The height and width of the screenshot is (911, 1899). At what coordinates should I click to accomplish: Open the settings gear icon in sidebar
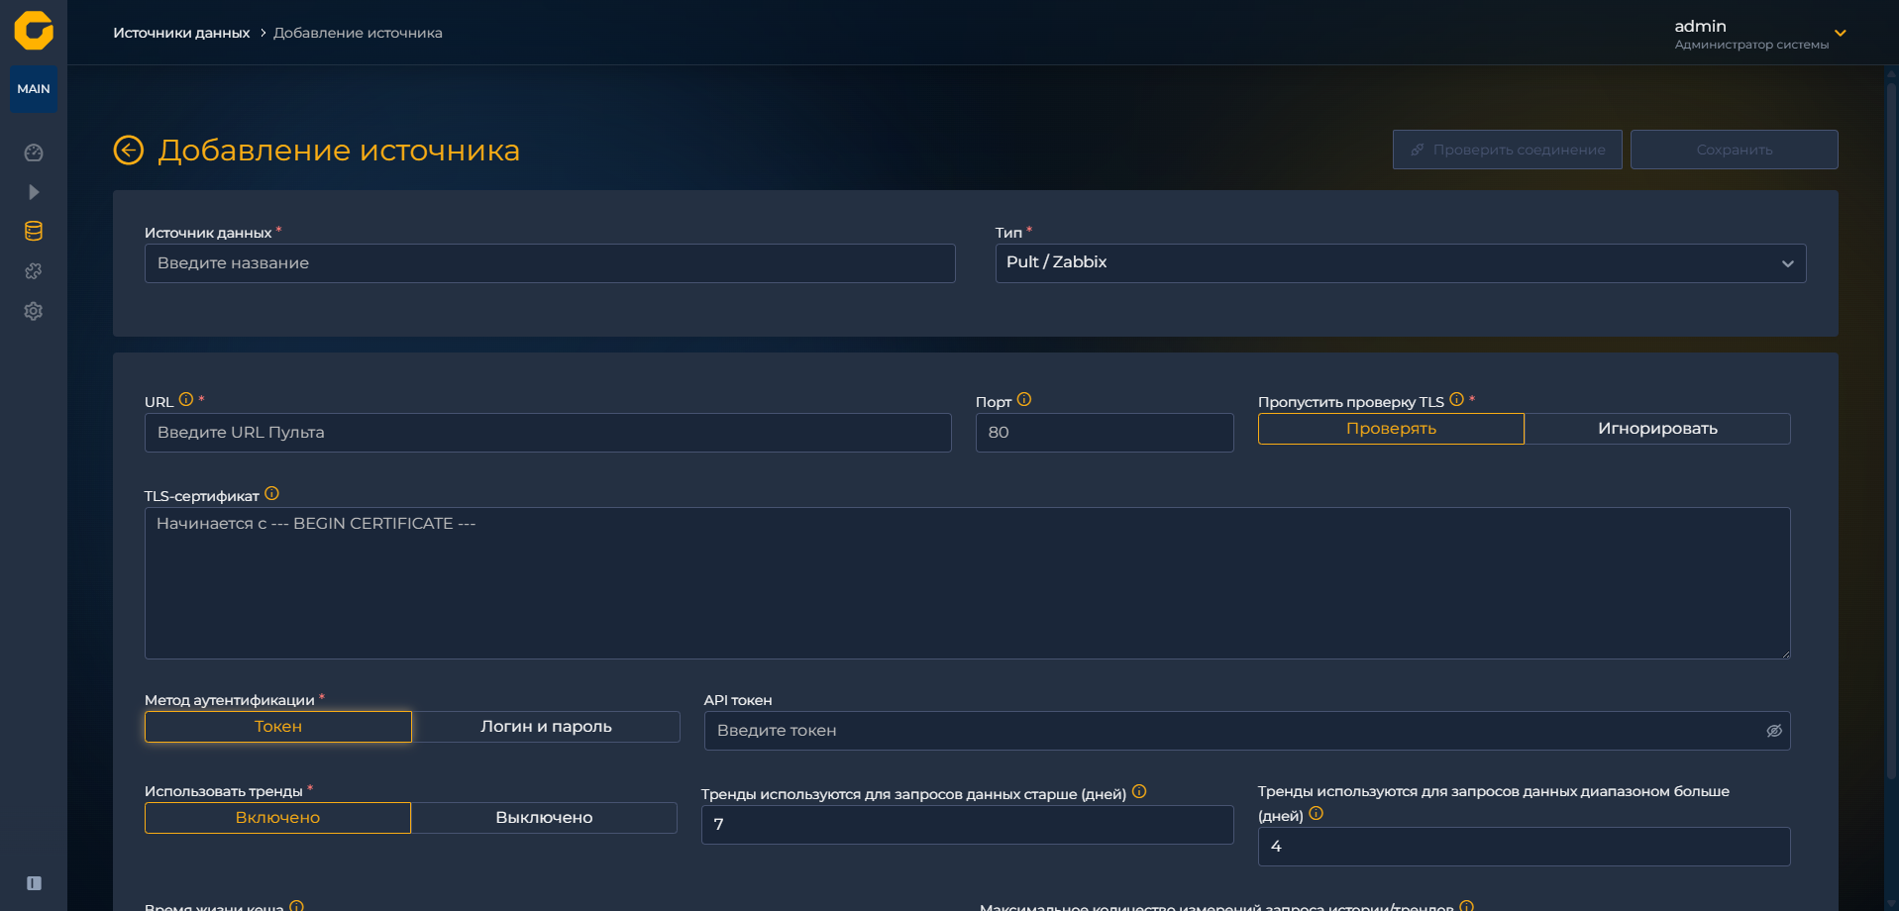pos(34,311)
